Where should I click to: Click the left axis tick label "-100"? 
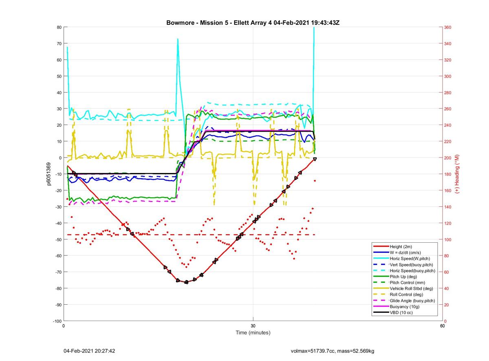(57, 321)
